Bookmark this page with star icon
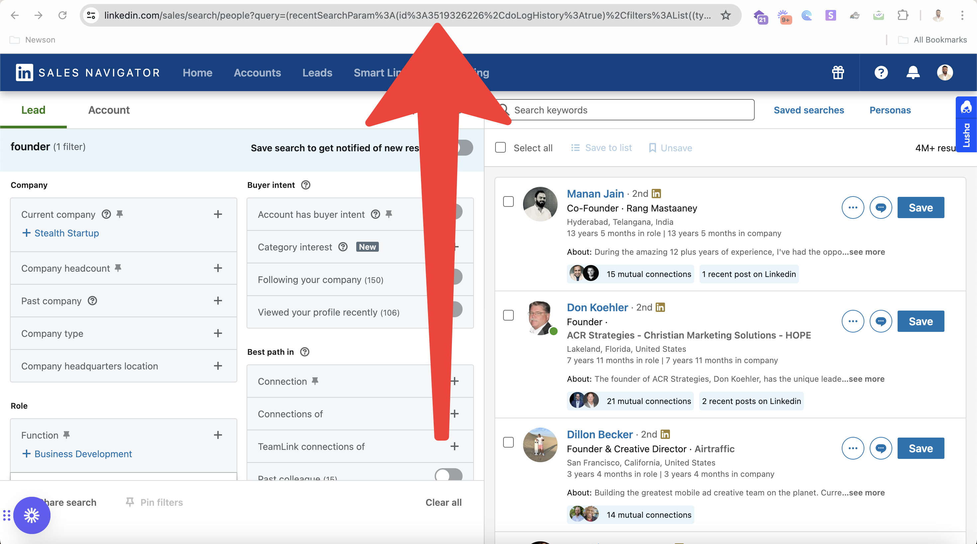Viewport: 977px width, 544px height. click(725, 15)
